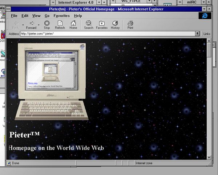The height and width of the screenshot is (175, 218).
Task: Click the 'Done' status text
Action: (x=16, y=163)
